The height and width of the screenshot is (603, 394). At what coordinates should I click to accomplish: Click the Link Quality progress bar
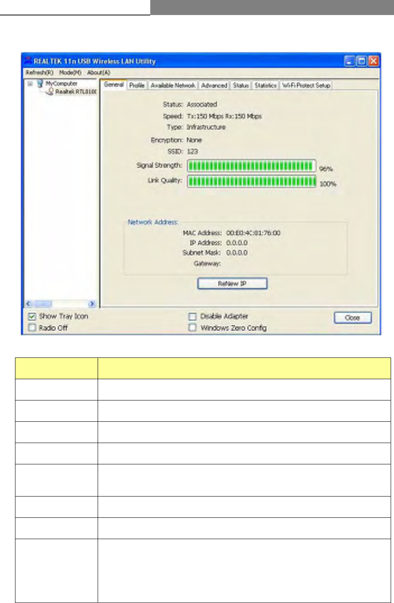click(x=251, y=181)
